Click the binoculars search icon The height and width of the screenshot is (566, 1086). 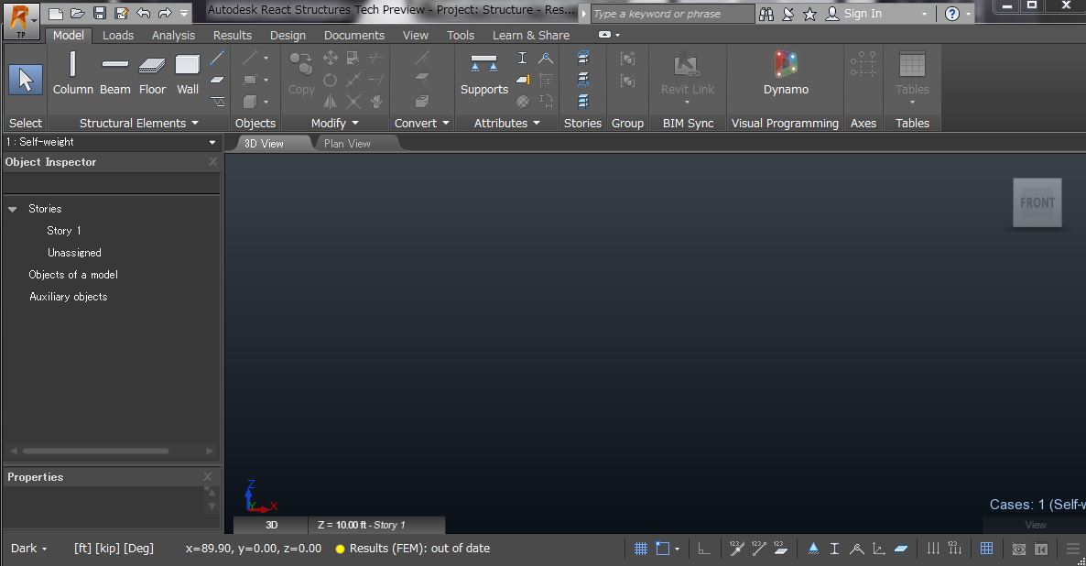coord(766,14)
